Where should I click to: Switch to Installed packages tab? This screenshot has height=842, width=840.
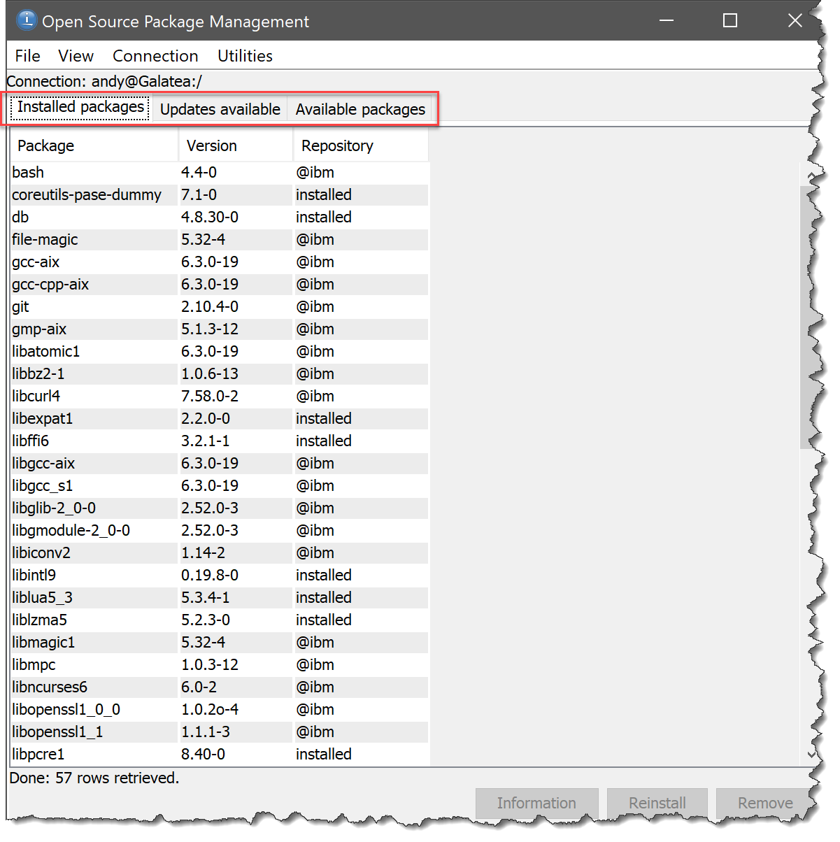click(x=80, y=108)
